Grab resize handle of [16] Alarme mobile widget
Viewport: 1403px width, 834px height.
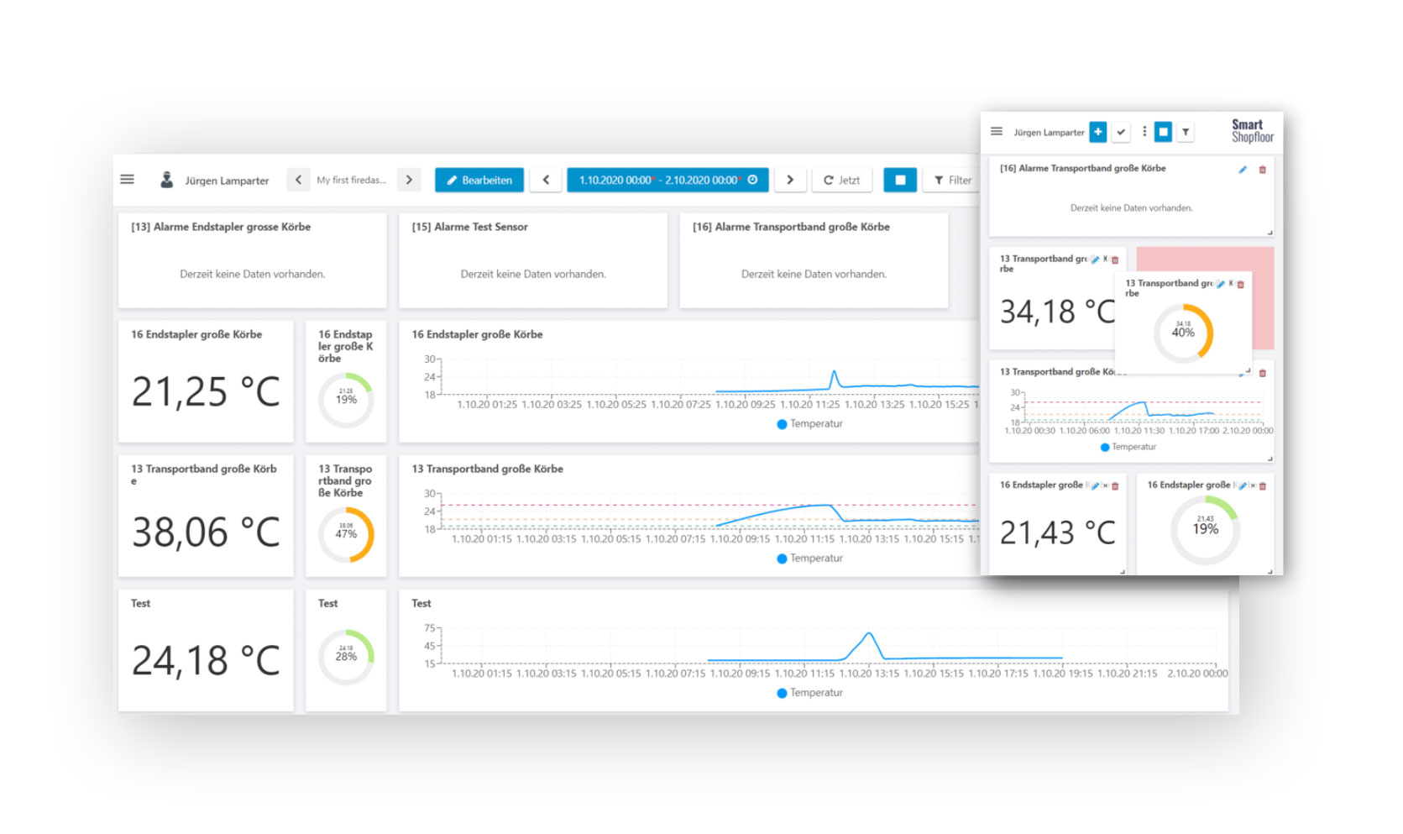[1270, 233]
